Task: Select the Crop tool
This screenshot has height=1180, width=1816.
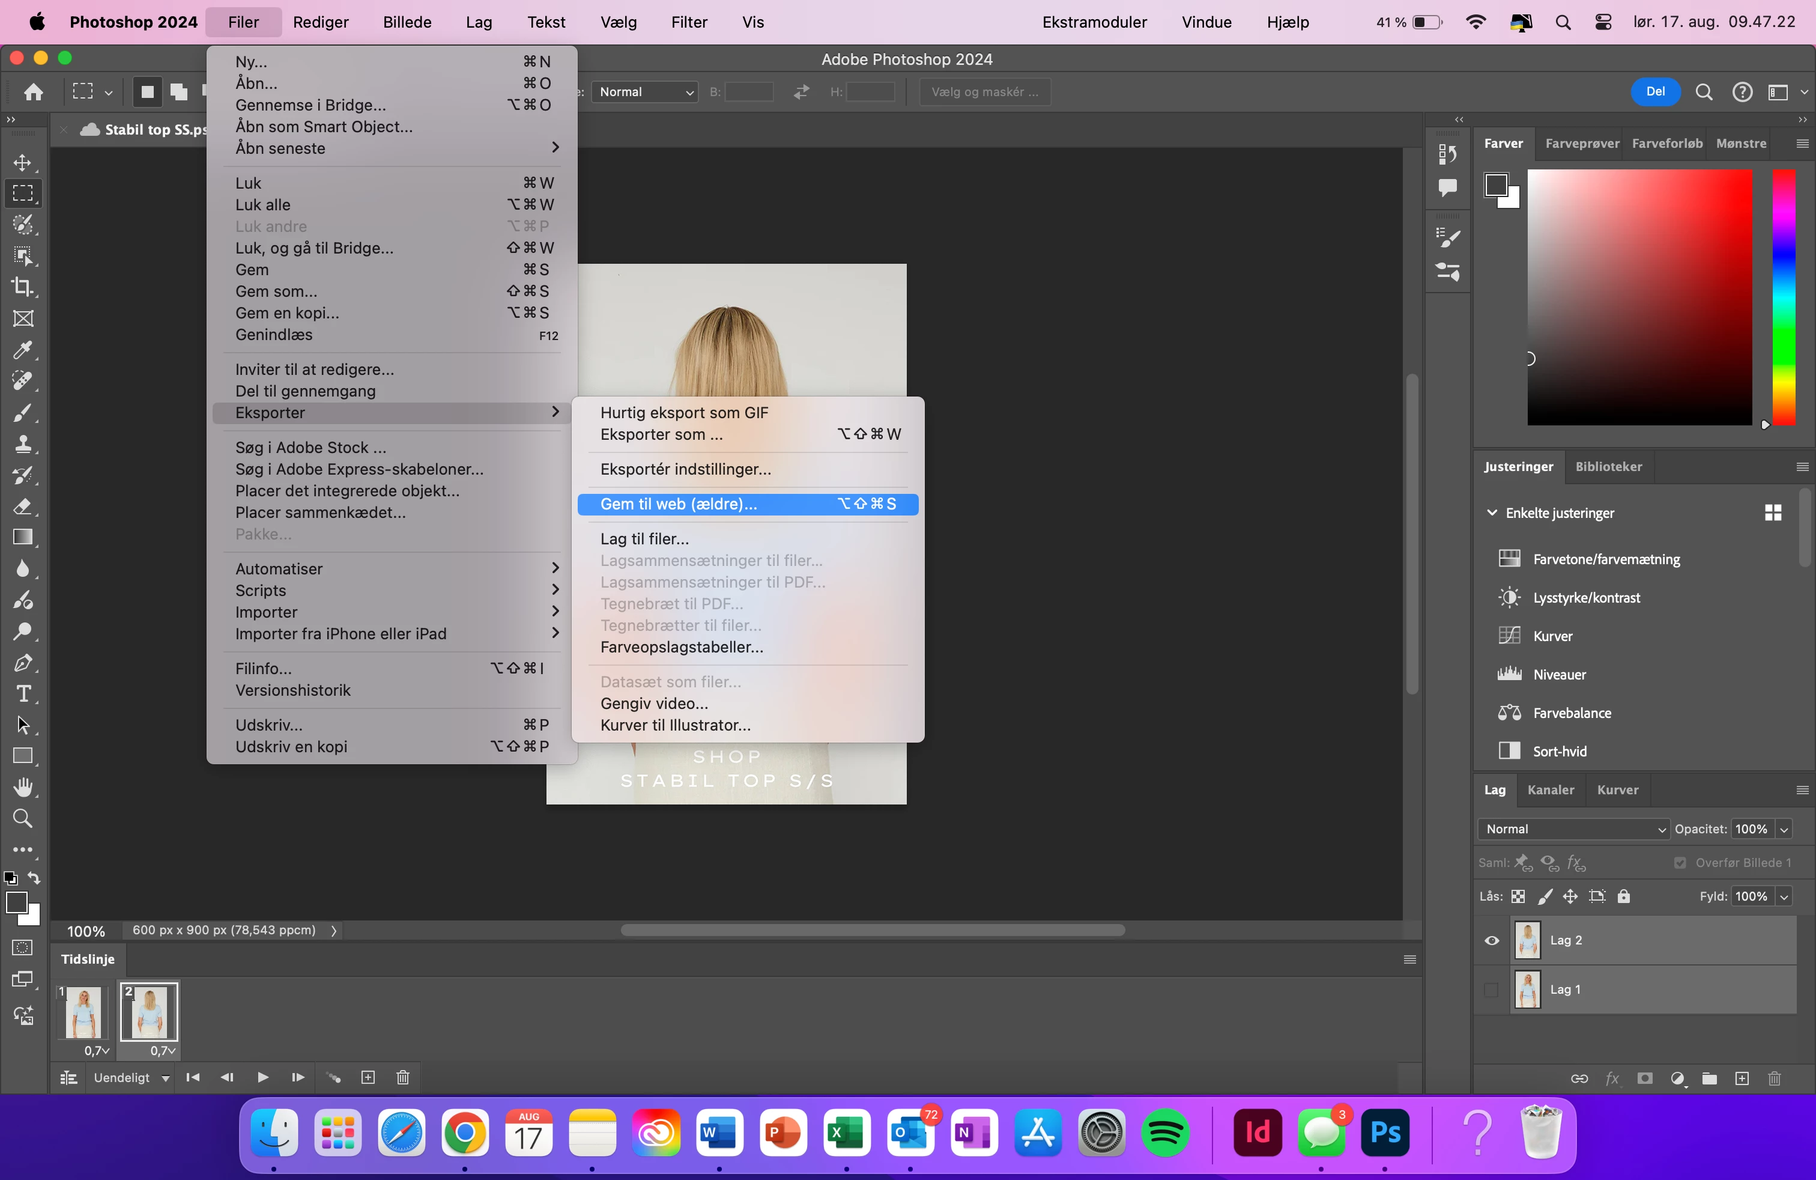Action: point(23,287)
